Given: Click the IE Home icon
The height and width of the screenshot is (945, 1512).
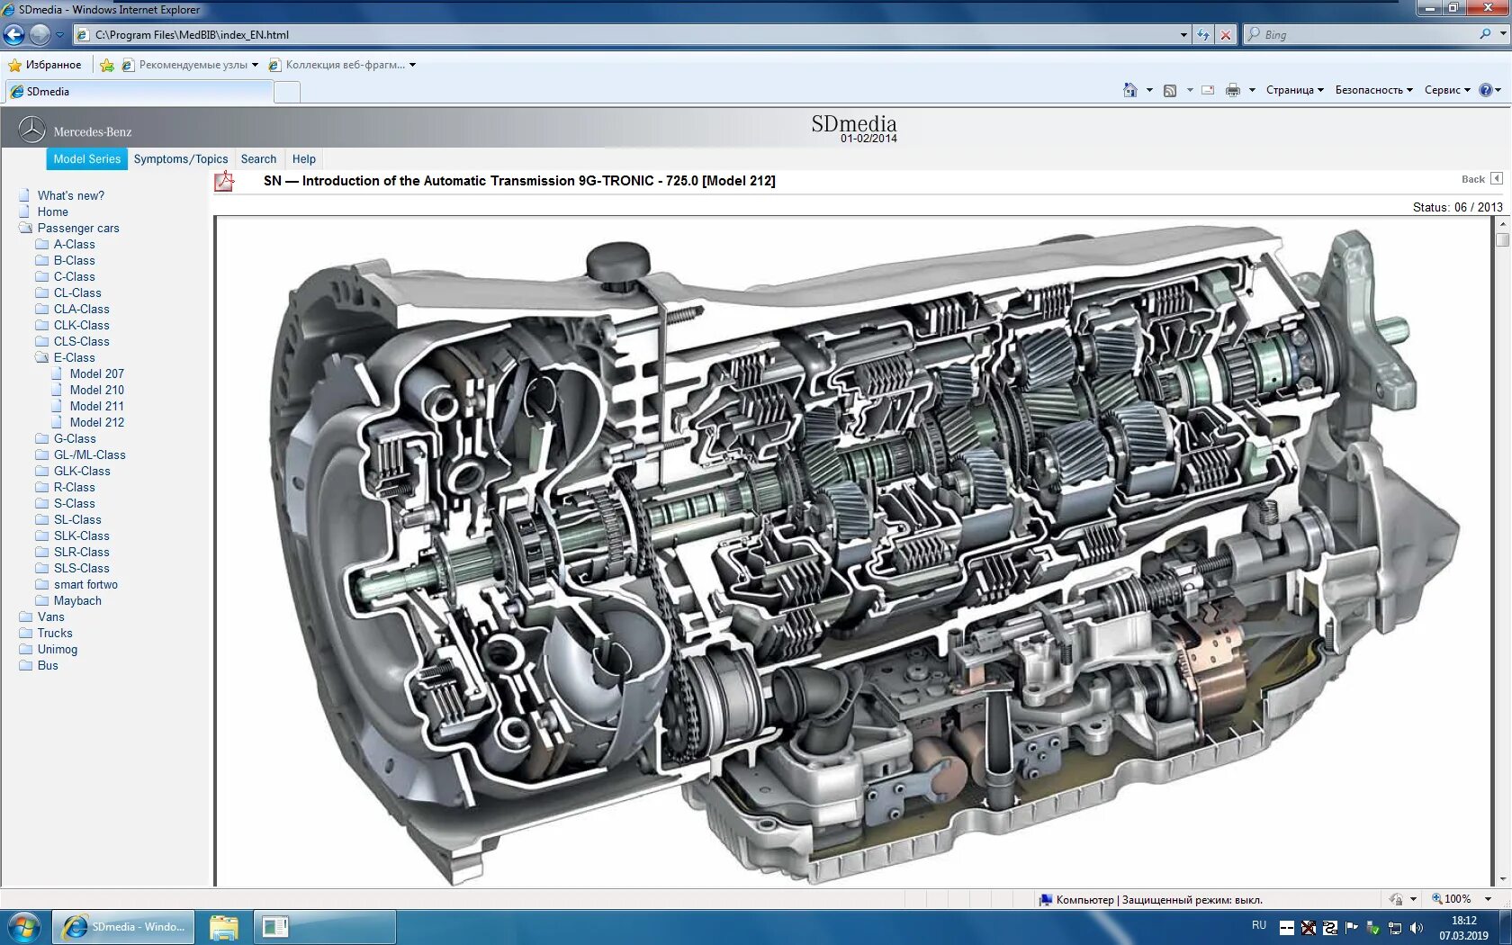Looking at the screenshot, I should (x=1130, y=90).
